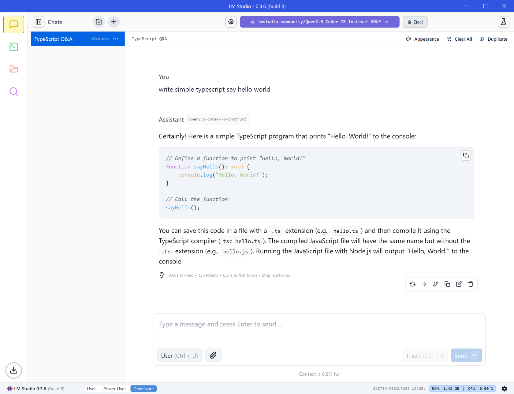Toggle message role User (Ctrl + U)

180,355
